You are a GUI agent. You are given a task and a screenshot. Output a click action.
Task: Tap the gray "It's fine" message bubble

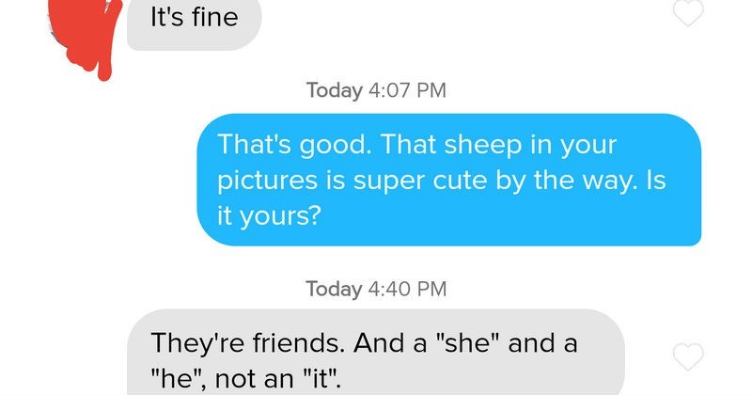(194, 19)
